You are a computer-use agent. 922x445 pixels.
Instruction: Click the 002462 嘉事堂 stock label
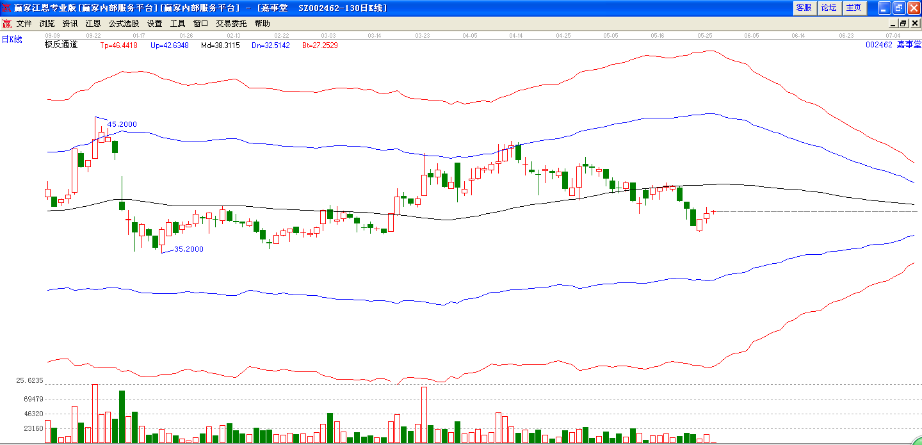(x=893, y=45)
